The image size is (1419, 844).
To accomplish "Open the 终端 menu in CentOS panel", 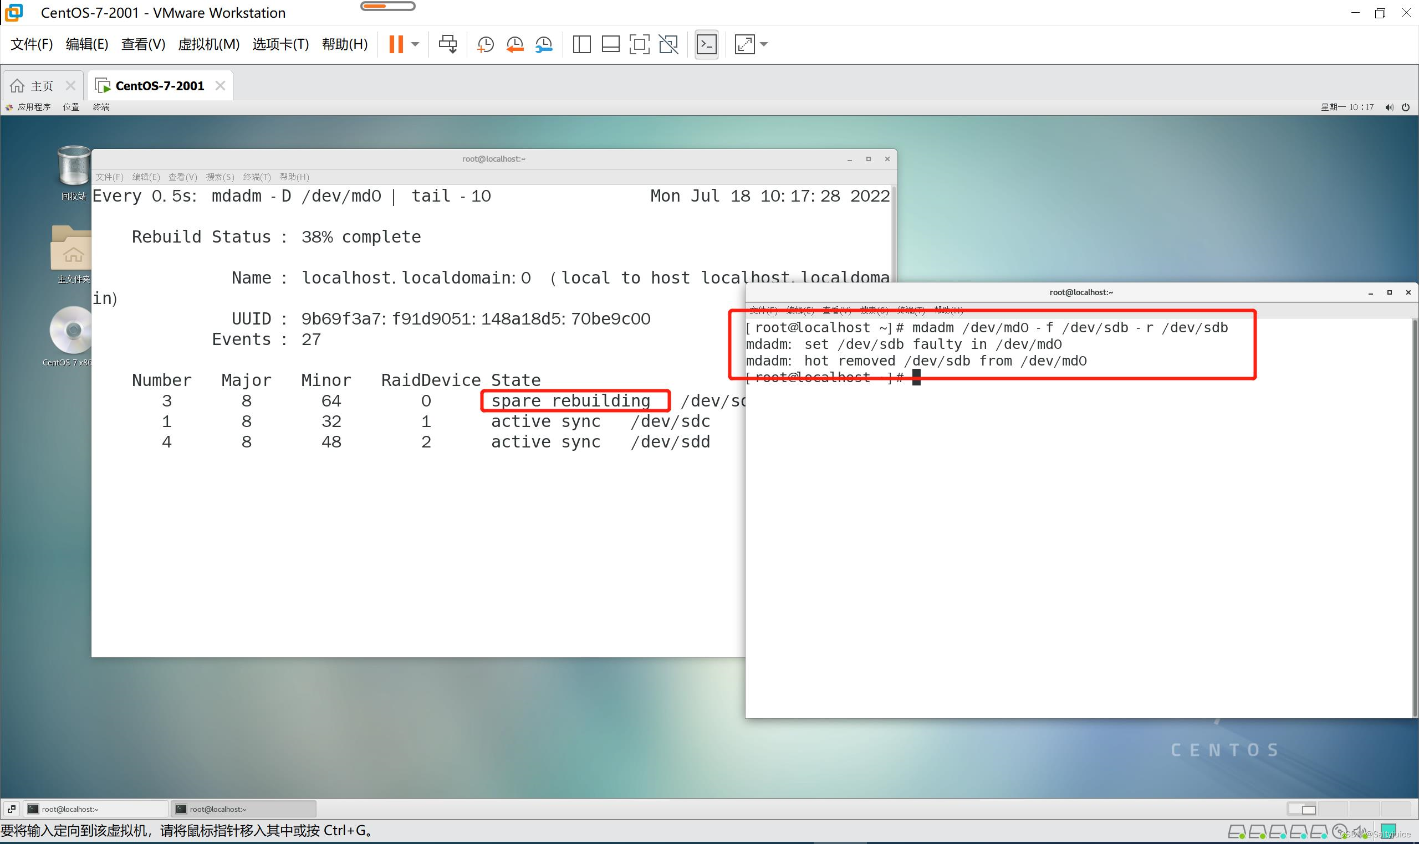I will click(101, 107).
